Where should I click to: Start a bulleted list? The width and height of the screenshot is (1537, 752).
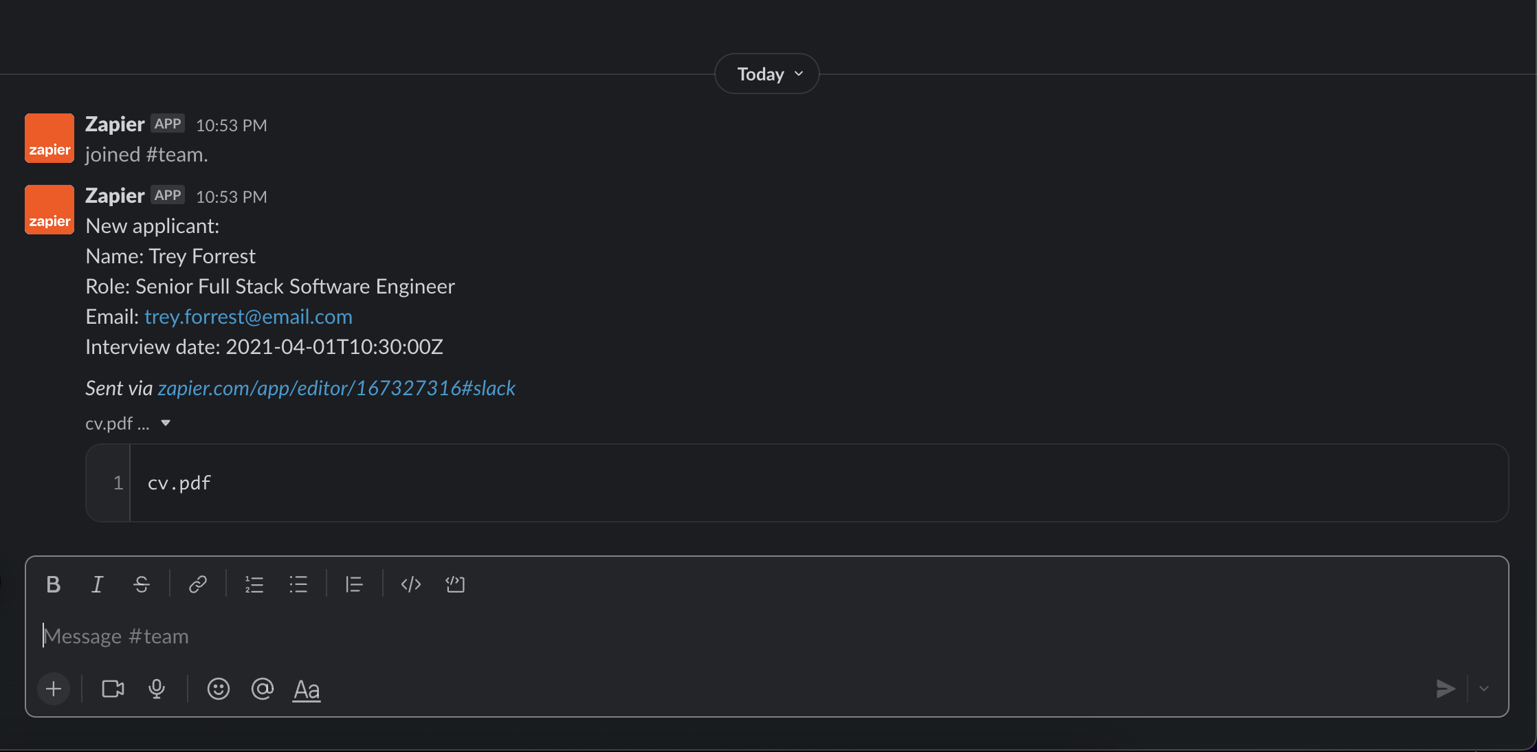[298, 584]
